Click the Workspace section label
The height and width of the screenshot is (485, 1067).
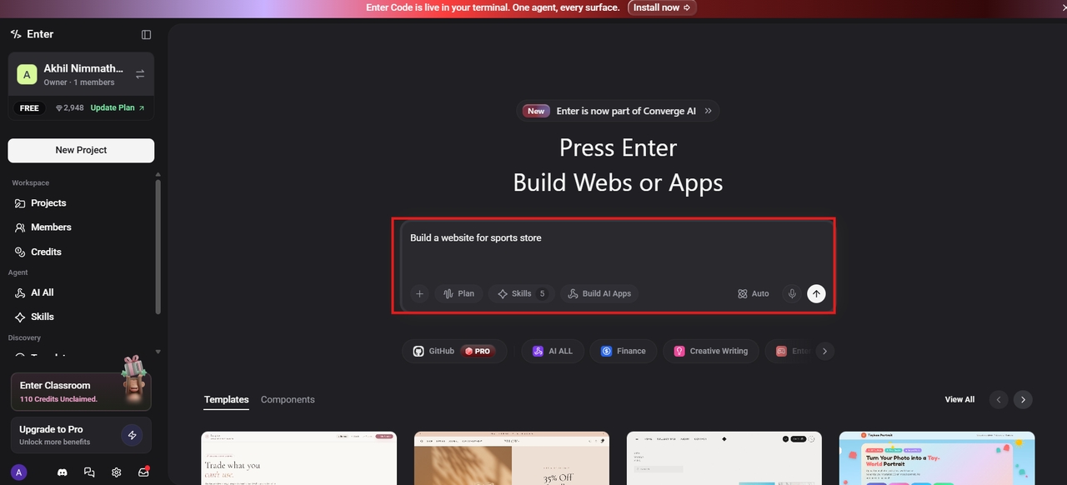(30, 183)
